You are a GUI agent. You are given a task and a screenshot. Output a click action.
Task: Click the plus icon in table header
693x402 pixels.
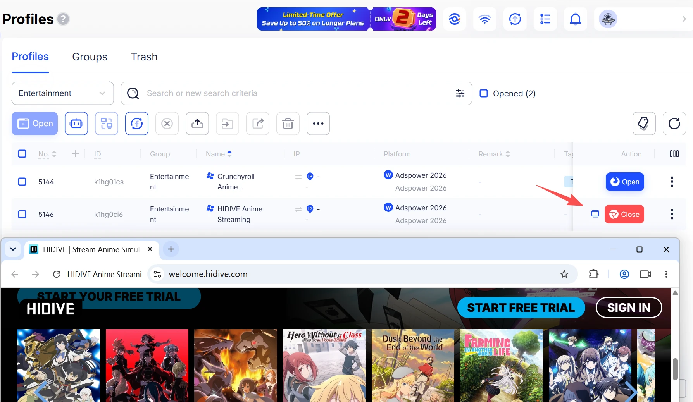pyautogui.click(x=76, y=154)
